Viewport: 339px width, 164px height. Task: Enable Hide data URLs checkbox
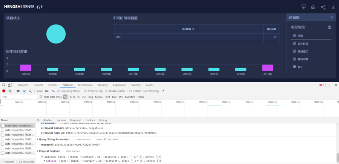[41, 97]
